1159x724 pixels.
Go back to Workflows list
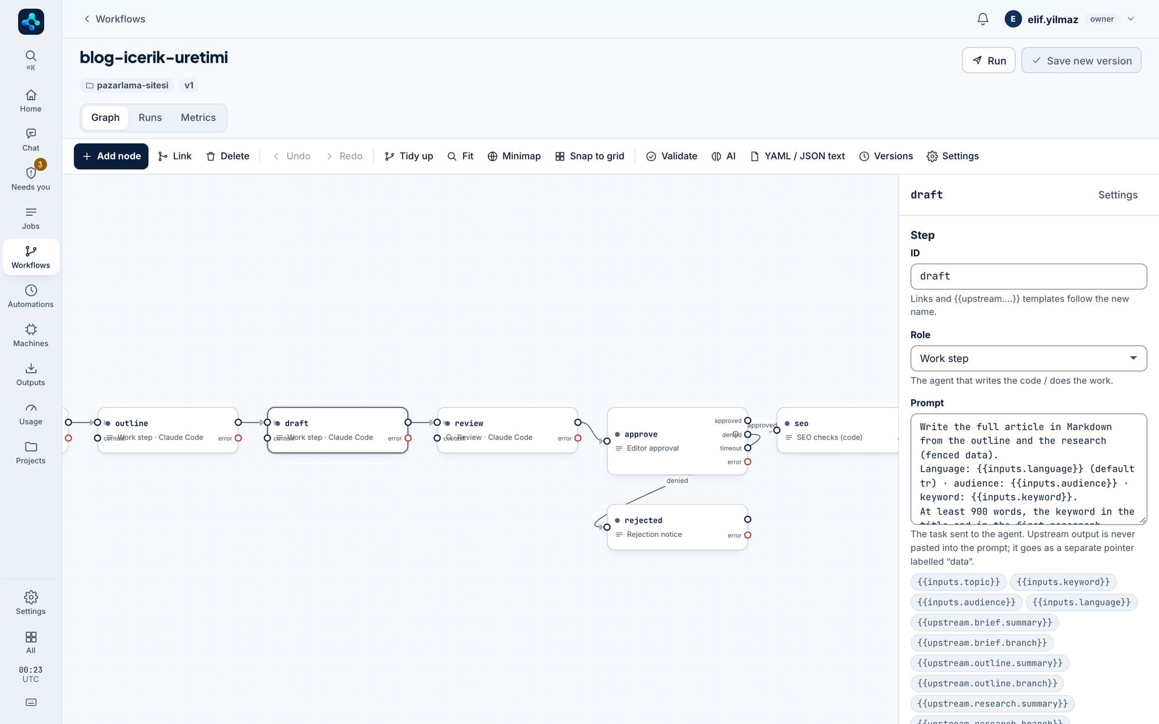point(114,19)
